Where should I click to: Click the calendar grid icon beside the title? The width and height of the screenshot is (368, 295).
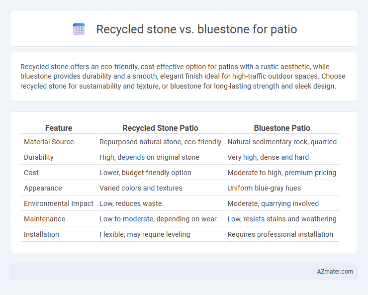79,29
